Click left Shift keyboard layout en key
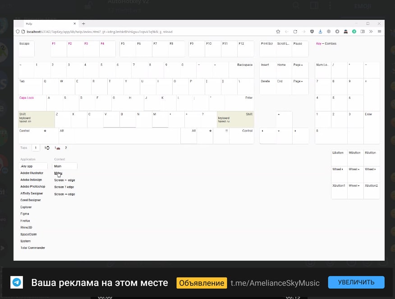The height and width of the screenshot is (299, 395). pos(36,120)
